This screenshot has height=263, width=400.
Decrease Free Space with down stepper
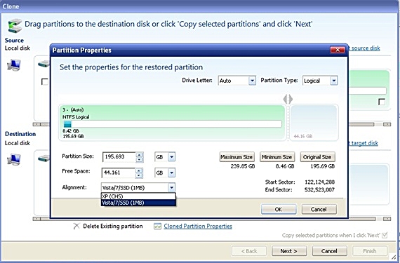pos(139,175)
